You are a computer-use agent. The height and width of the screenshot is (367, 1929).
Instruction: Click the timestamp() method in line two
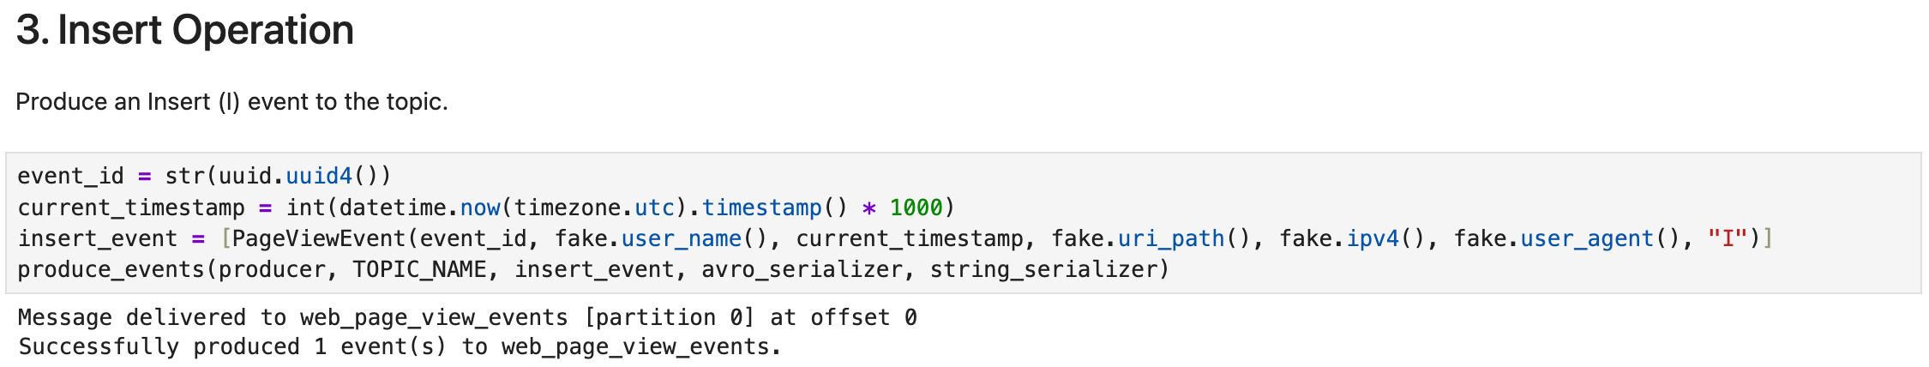click(762, 208)
